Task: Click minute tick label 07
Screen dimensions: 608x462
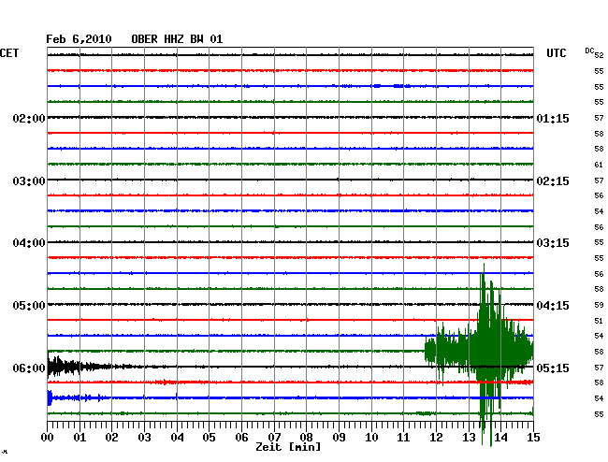Action: (274, 438)
